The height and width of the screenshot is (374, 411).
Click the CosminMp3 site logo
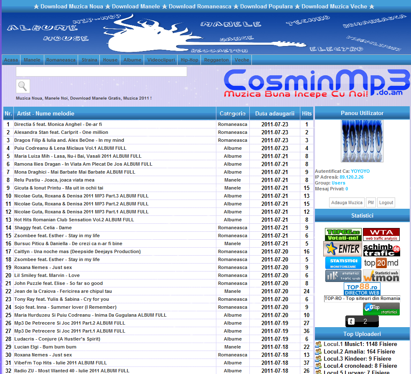[317, 84]
